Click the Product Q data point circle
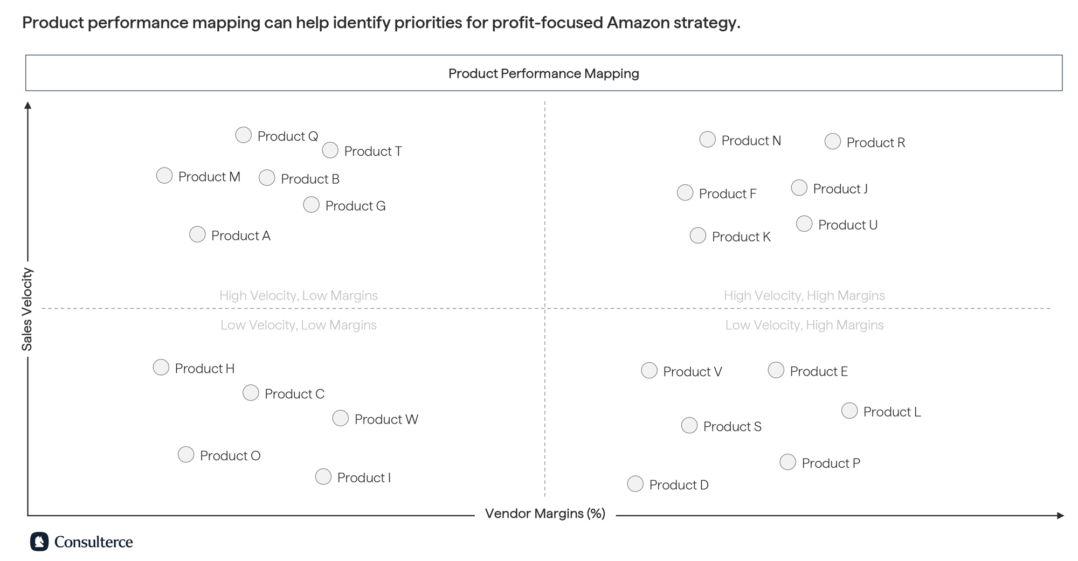Image resolution: width=1078 pixels, height=561 pixels. [x=243, y=135]
